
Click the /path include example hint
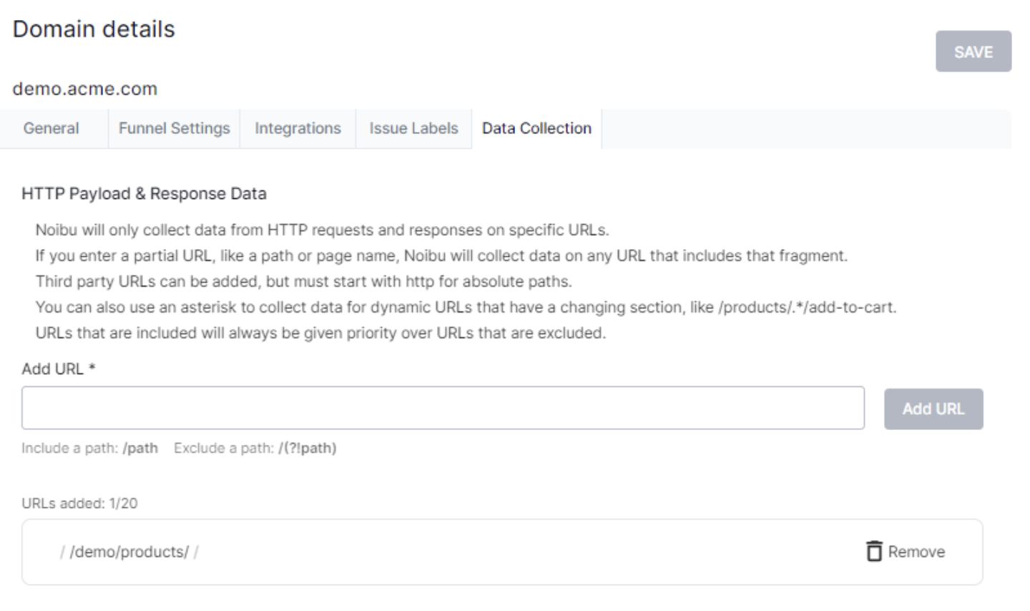[x=140, y=449]
